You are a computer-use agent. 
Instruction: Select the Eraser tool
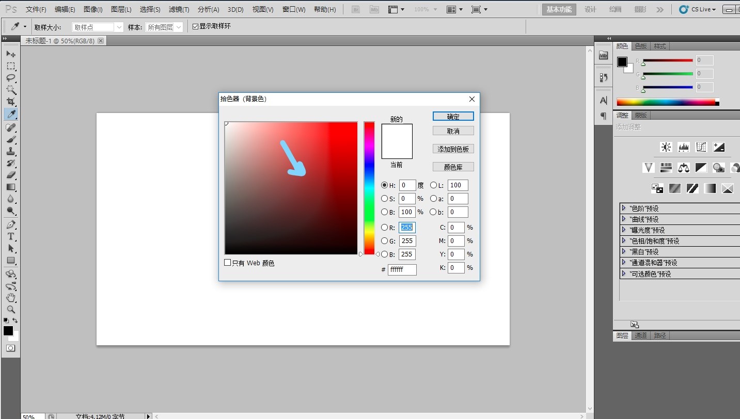coord(10,175)
